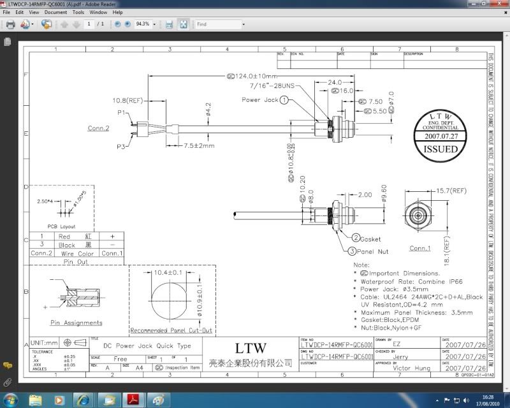Viewport: 510px width, 408px height.
Task: Click the Print icon in toolbar
Action: 10,24
